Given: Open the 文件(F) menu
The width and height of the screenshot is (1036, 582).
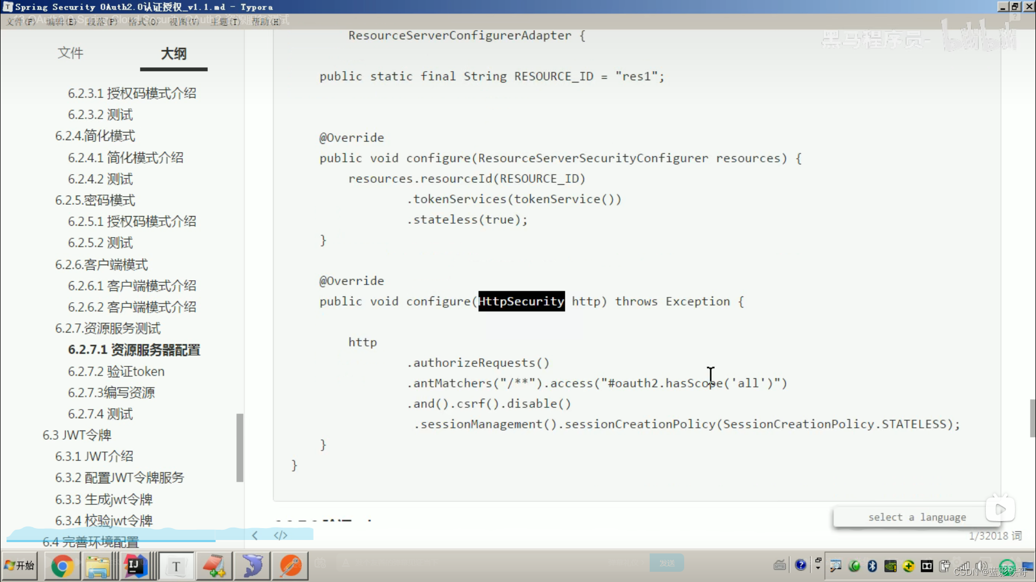Looking at the screenshot, I should (21, 22).
